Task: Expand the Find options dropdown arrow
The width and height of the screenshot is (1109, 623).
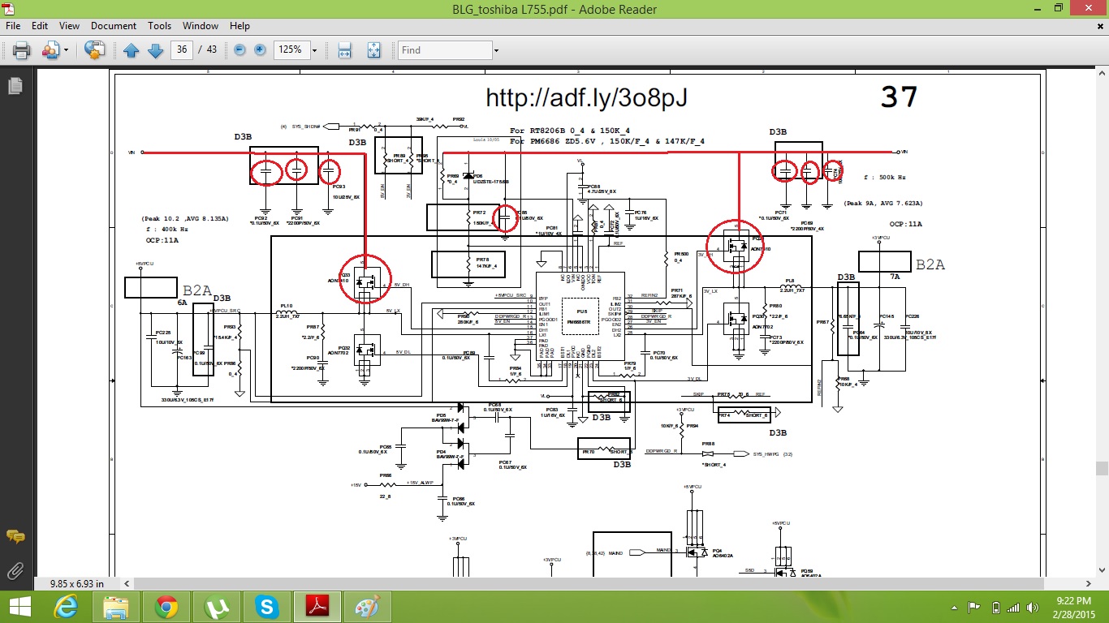Action: 496,50
